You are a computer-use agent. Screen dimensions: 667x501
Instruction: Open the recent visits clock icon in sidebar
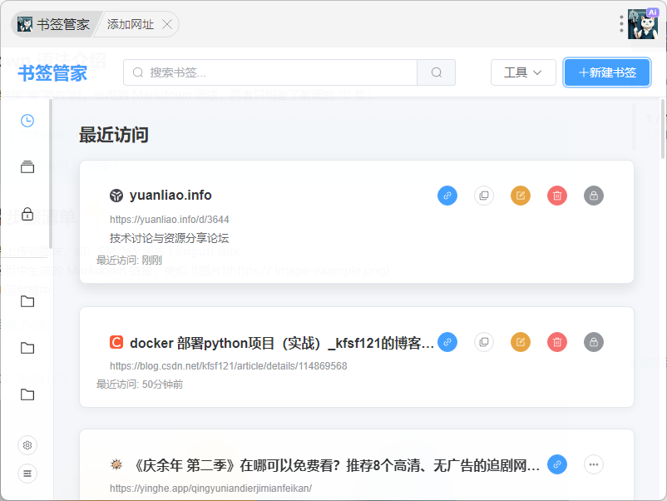27,121
